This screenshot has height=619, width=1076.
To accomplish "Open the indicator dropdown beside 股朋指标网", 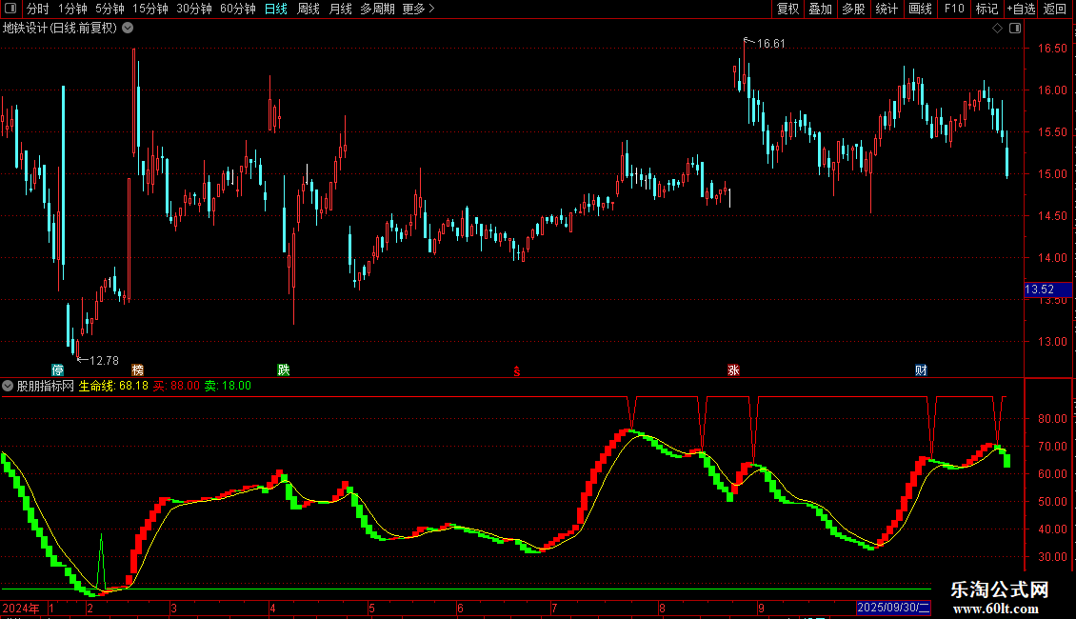I will coord(8,386).
